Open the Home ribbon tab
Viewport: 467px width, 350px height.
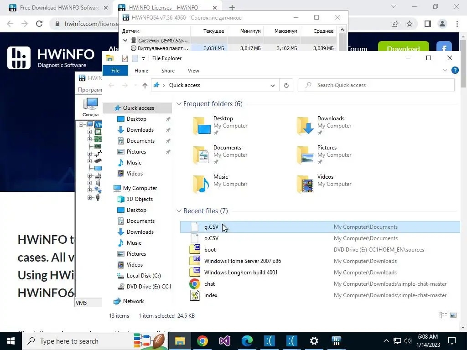141,71
